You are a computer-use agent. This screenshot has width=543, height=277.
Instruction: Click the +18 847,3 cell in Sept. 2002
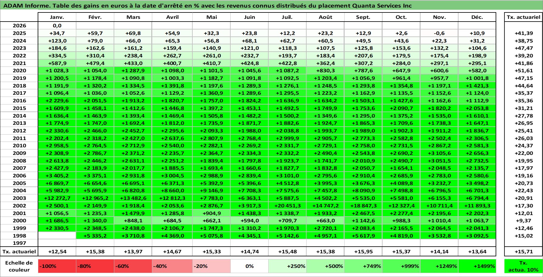point(363,206)
